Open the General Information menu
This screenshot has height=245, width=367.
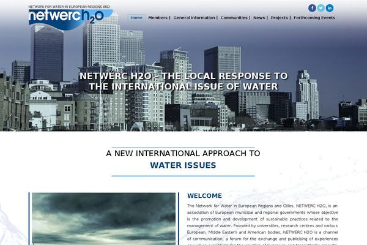194,18
